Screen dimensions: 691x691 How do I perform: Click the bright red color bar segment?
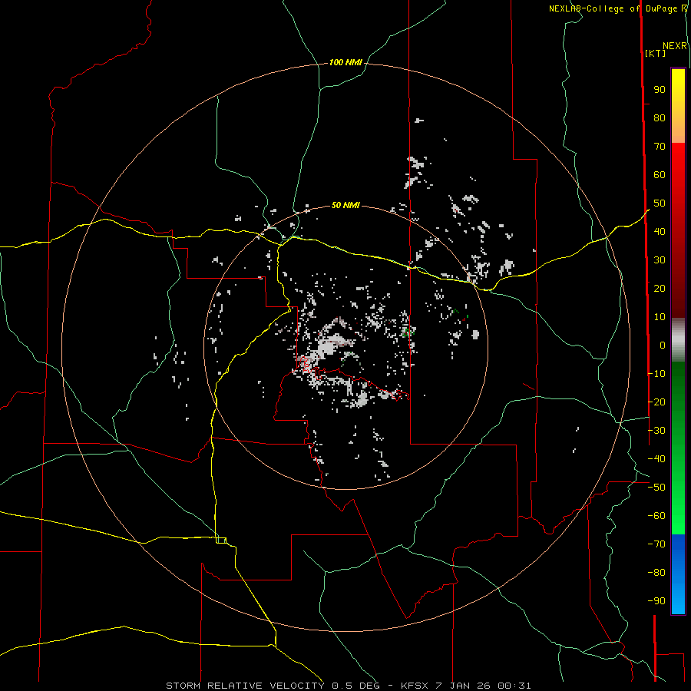pyautogui.click(x=678, y=159)
